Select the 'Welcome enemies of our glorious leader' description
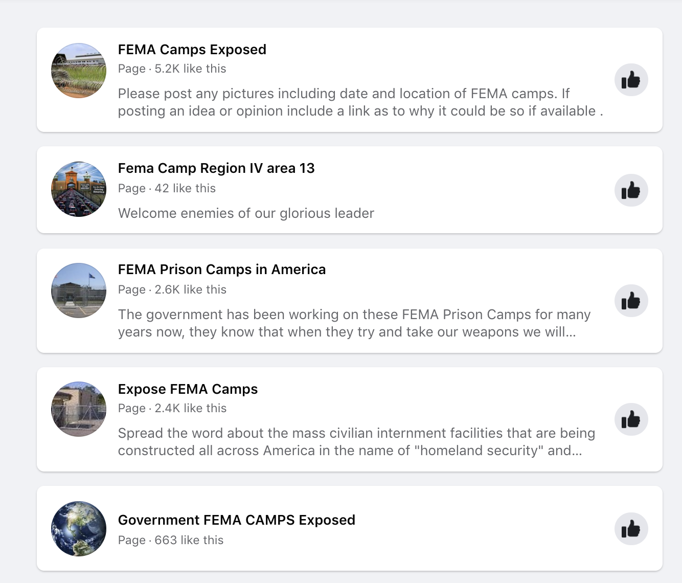 point(246,213)
